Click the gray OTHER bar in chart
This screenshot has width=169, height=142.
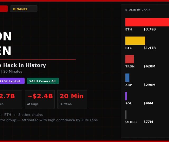click(x=126, y=115)
